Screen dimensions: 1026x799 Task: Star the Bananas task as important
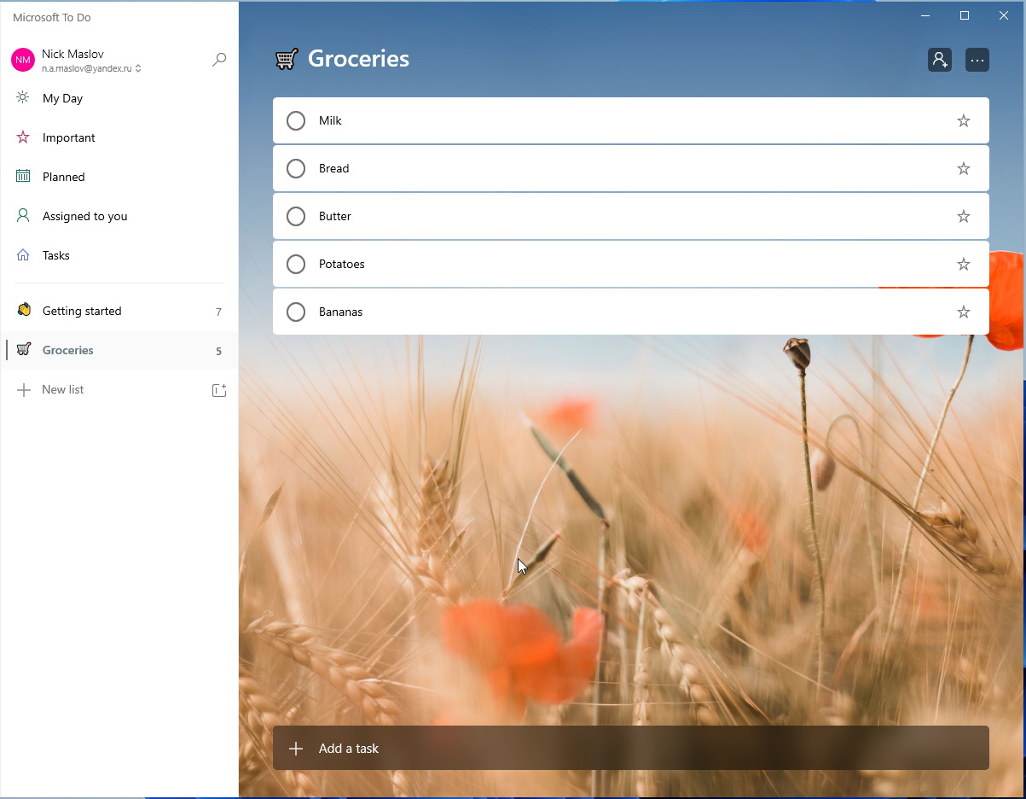(964, 312)
